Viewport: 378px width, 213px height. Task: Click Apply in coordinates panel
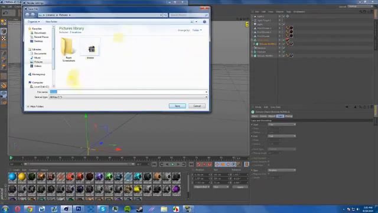tap(240, 187)
